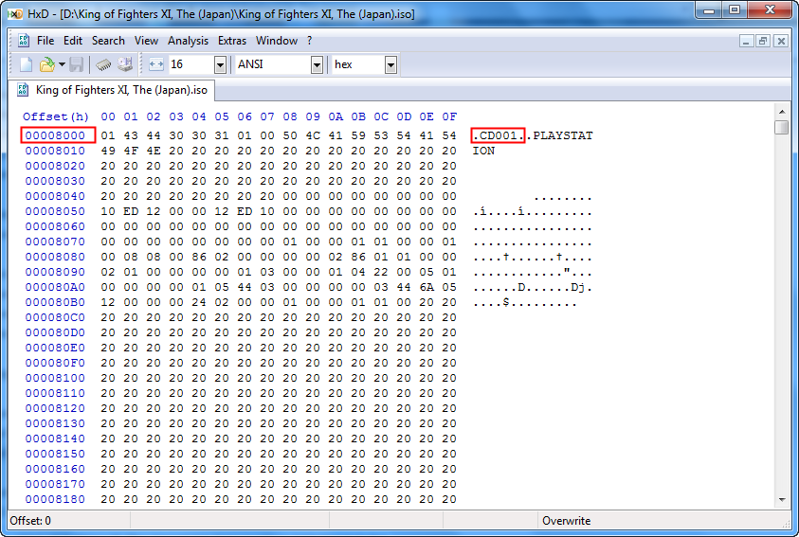799x537 pixels.
Task: Click decoded text of row 000080A0
Action: pyautogui.click(x=533, y=287)
